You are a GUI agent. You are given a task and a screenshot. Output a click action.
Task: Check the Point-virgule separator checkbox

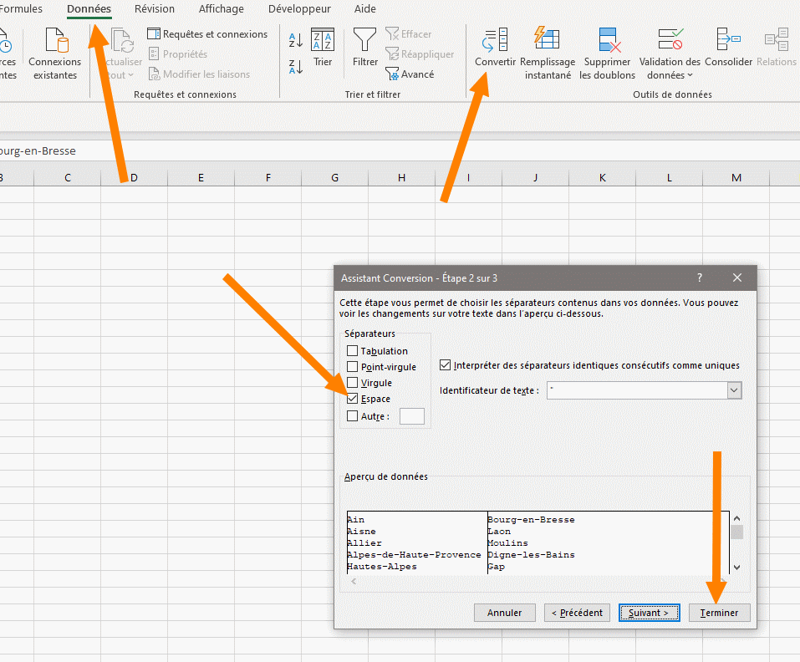pyautogui.click(x=353, y=367)
